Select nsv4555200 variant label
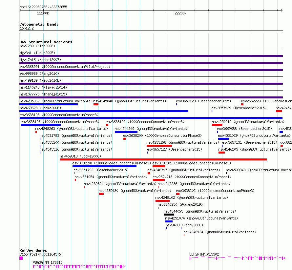This screenshot has width=292, height=270. [76, 142]
